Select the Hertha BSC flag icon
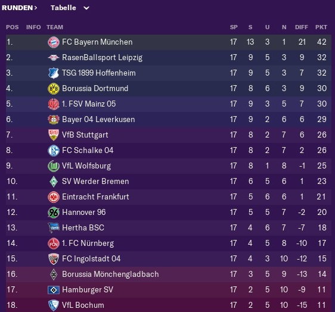335x312 pixels. coord(54,228)
